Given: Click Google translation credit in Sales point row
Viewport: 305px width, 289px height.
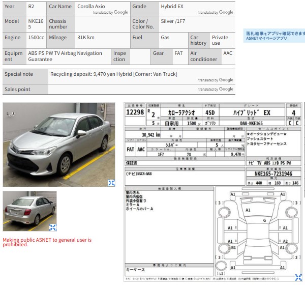Looking at the screenshot, I should pos(216,89).
